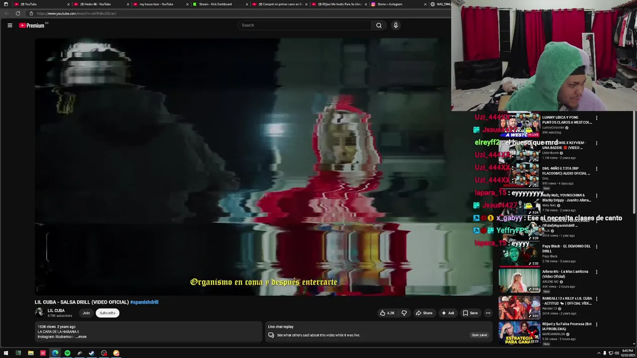The width and height of the screenshot is (637, 358).
Task: Open the LIL CUBA channel avatar
Action: click(x=39, y=312)
